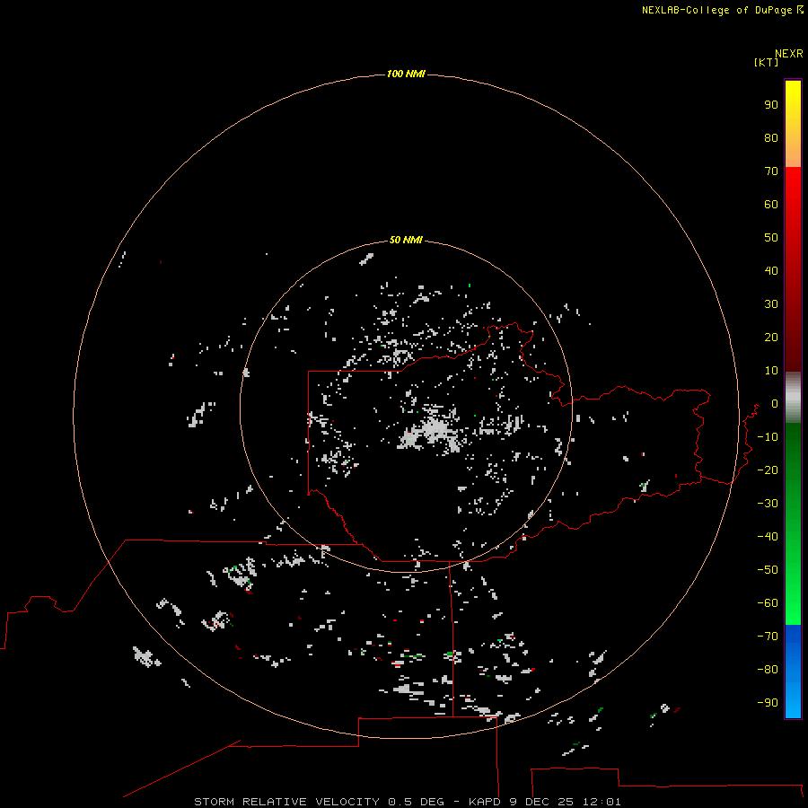Click the 50 NMI range ring label
Image resolution: width=808 pixels, height=808 pixels.
(406, 240)
